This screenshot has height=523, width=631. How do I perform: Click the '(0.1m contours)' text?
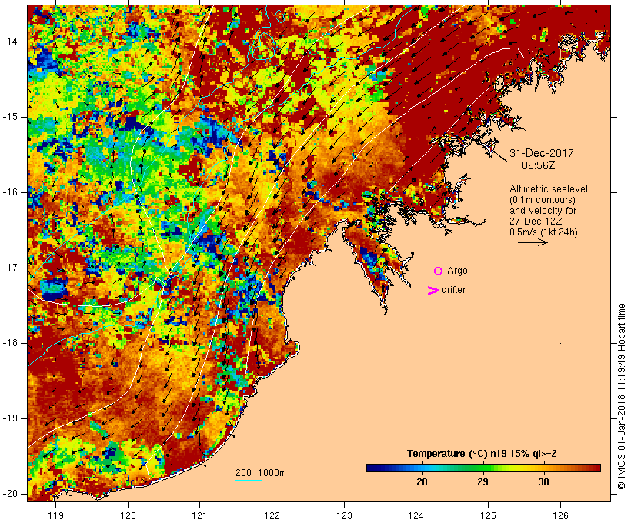tap(542, 200)
